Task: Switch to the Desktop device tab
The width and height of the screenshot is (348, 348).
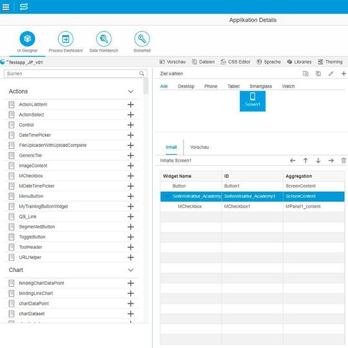Action: point(186,86)
